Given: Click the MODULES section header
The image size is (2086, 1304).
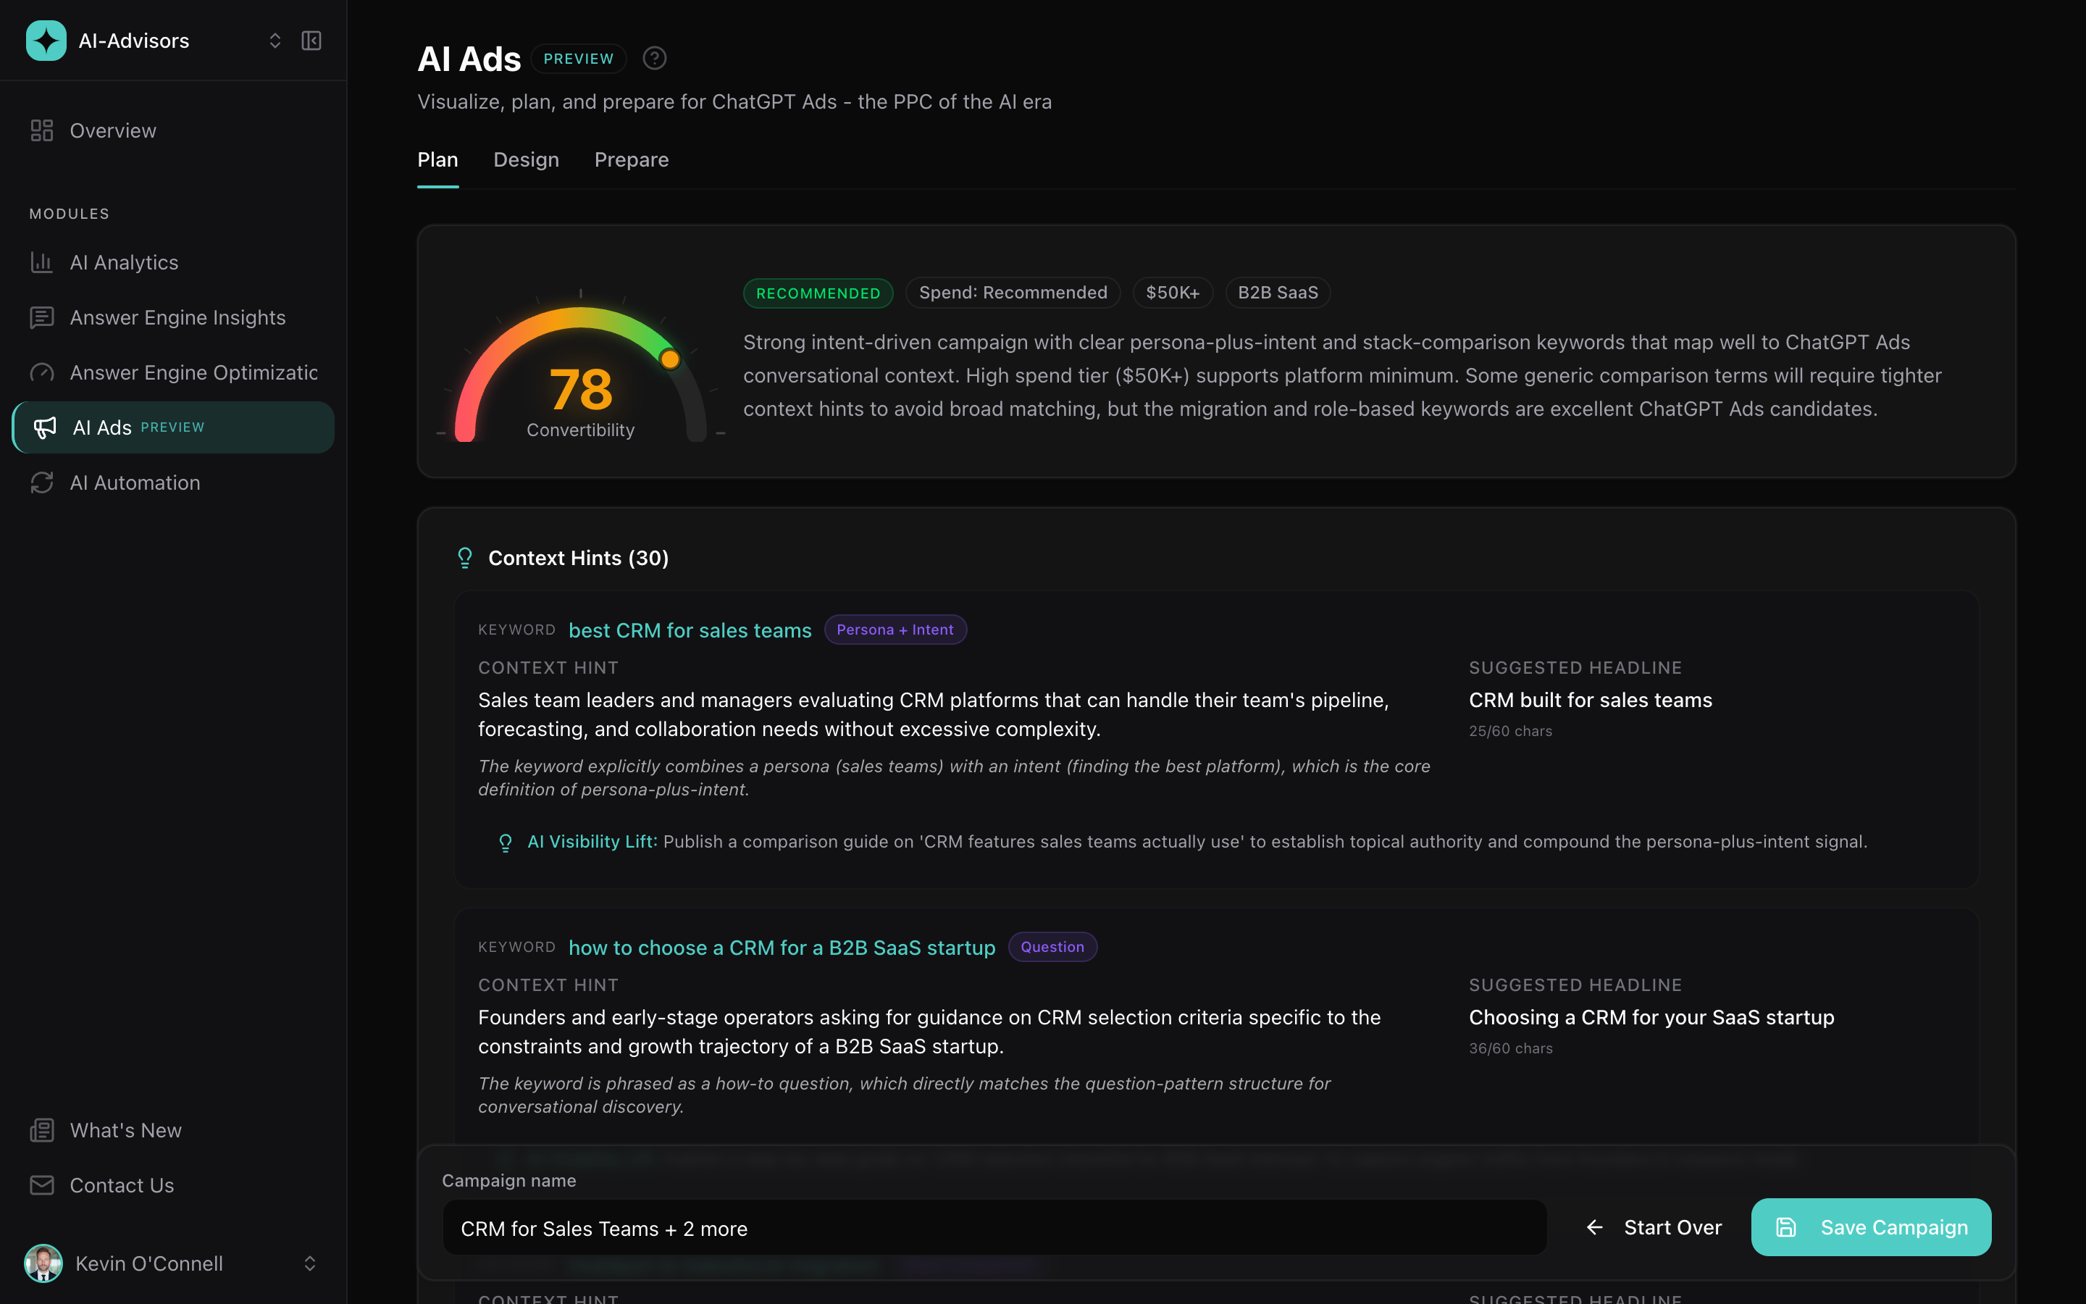Looking at the screenshot, I should 69,214.
